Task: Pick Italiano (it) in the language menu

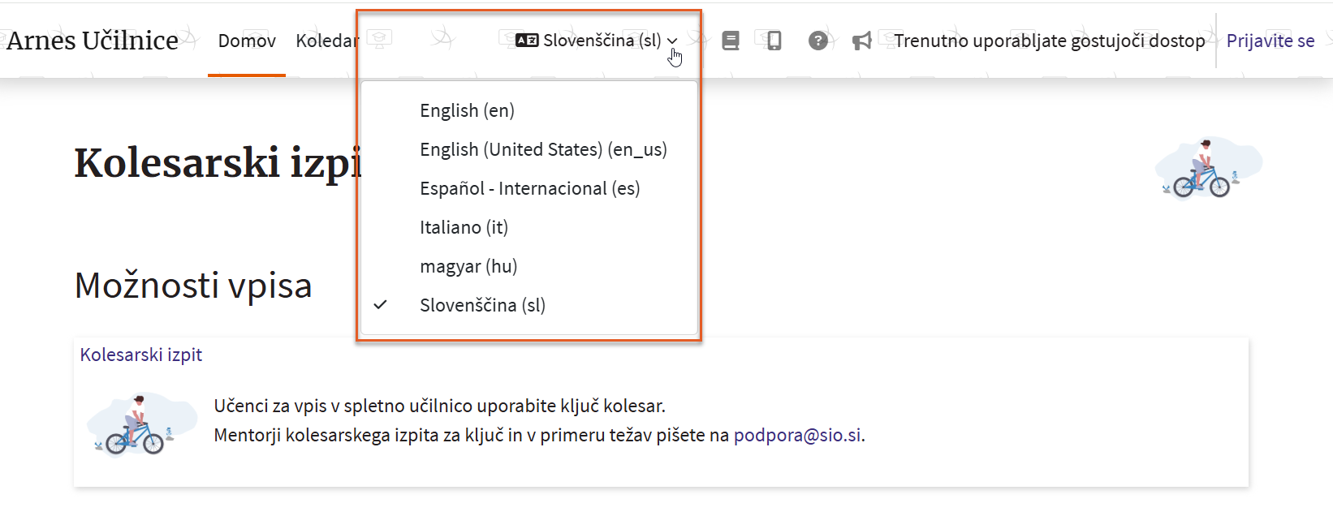Action: (x=464, y=227)
